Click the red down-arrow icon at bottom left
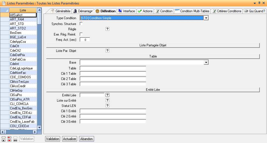The image size is (267, 143). tap(9, 140)
